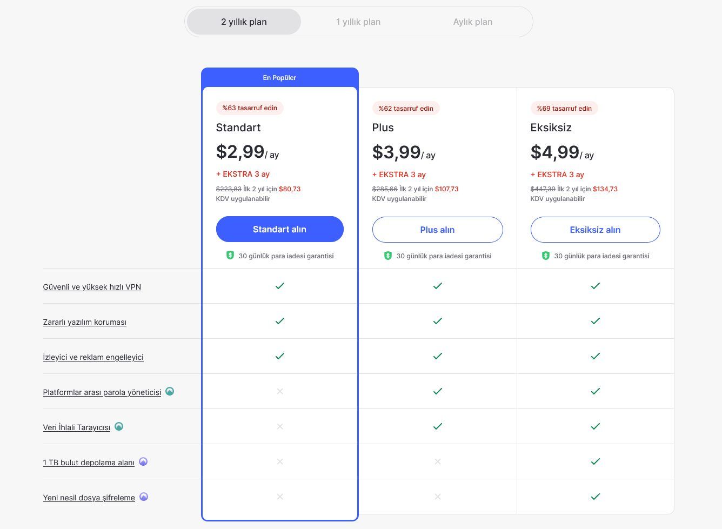Screen dimensions: 722x529
Task: Click the crossed-out $285,66 price
Action: (x=385, y=189)
